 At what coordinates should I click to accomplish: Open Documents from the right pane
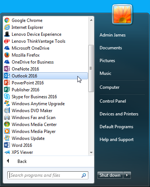click(111, 48)
